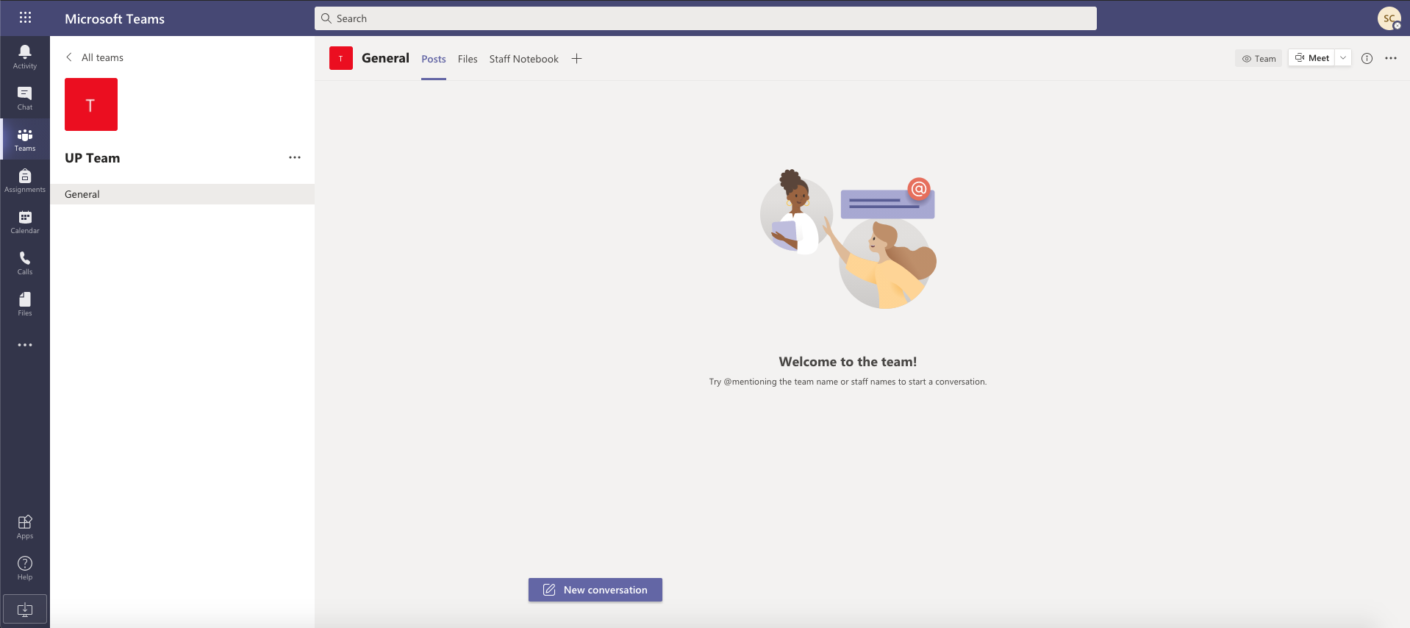
Task: Open UP Team more options ellipsis
Action: [295, 157]
